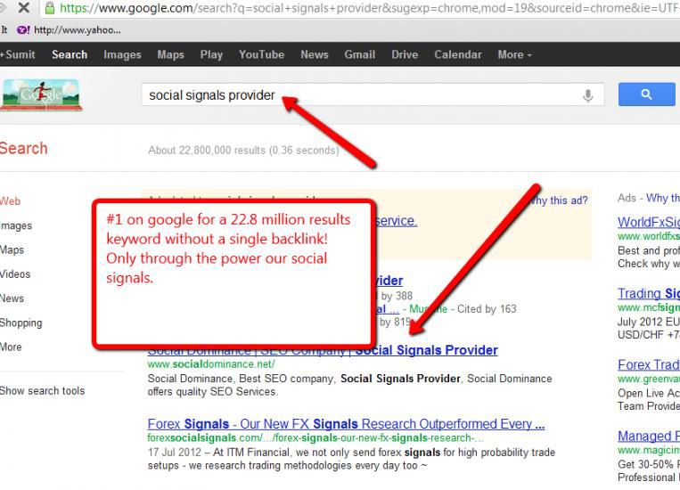Click the www.magicim ad URL
The width and height of the screenshot is (680, 490).
pyautogui.click(x=649, y=451)
